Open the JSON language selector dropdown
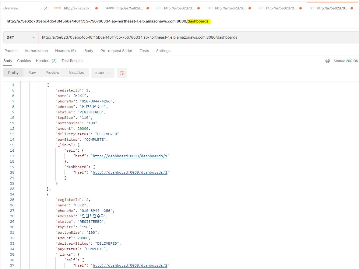 pos(103,73)
